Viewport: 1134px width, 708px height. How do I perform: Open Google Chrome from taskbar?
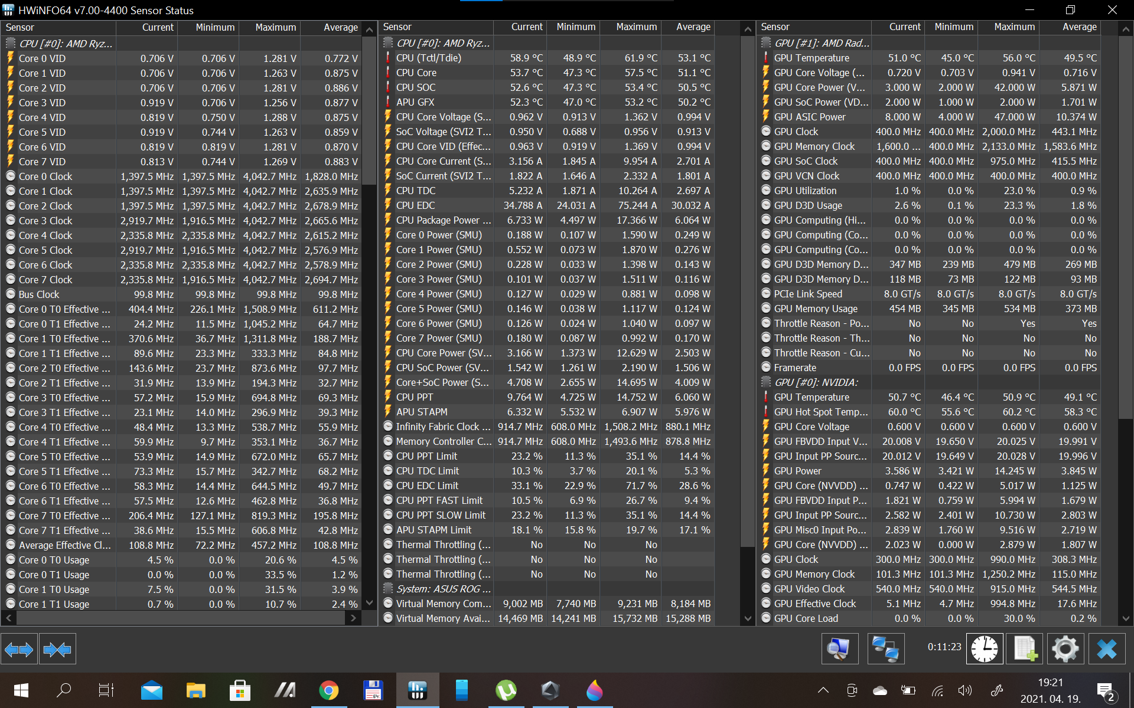click(x=329, y=690)
